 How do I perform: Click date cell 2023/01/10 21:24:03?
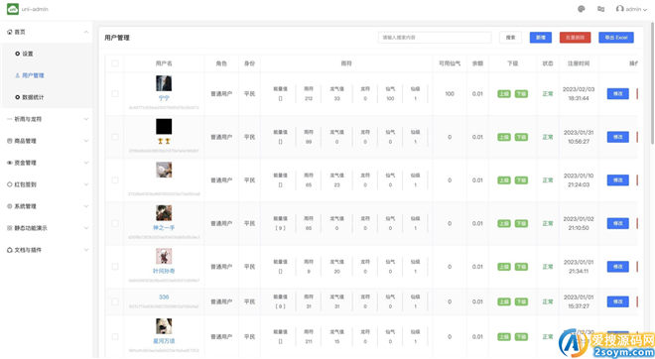(x=579, y=180)
